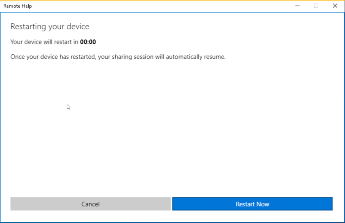Click the Restart Now button

[x=252, y=204]
